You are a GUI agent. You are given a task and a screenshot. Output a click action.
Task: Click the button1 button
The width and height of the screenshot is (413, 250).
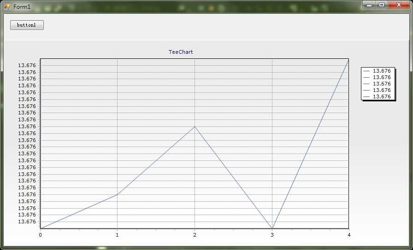coord(27,25)
